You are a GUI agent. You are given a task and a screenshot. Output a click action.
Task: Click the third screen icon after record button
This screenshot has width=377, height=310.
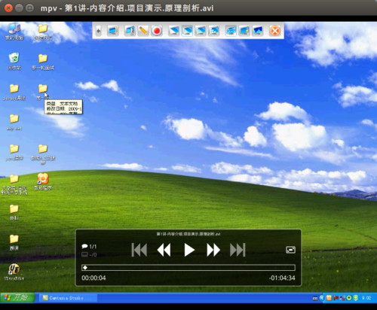201,31
